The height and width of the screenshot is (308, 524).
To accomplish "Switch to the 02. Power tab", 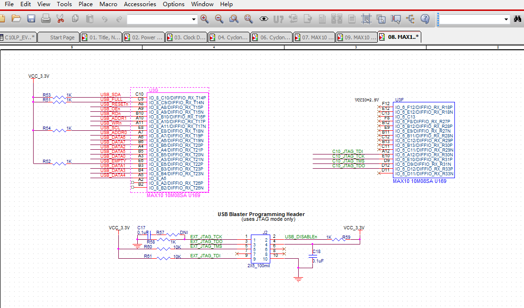I will tap(144, 37).
